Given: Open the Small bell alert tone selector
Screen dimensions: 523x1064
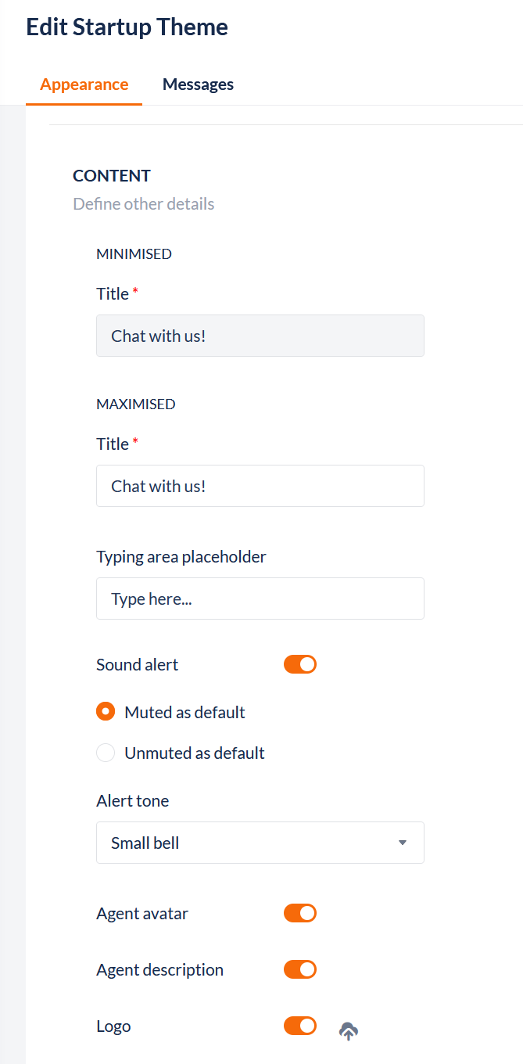Looking at the screenshot, I should [x=260, y=843].
